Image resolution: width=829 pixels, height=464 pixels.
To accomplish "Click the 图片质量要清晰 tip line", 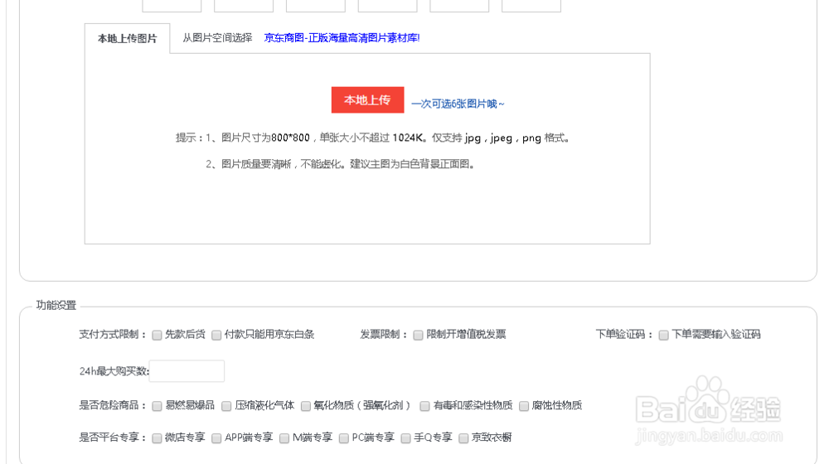I will [340, 164].
